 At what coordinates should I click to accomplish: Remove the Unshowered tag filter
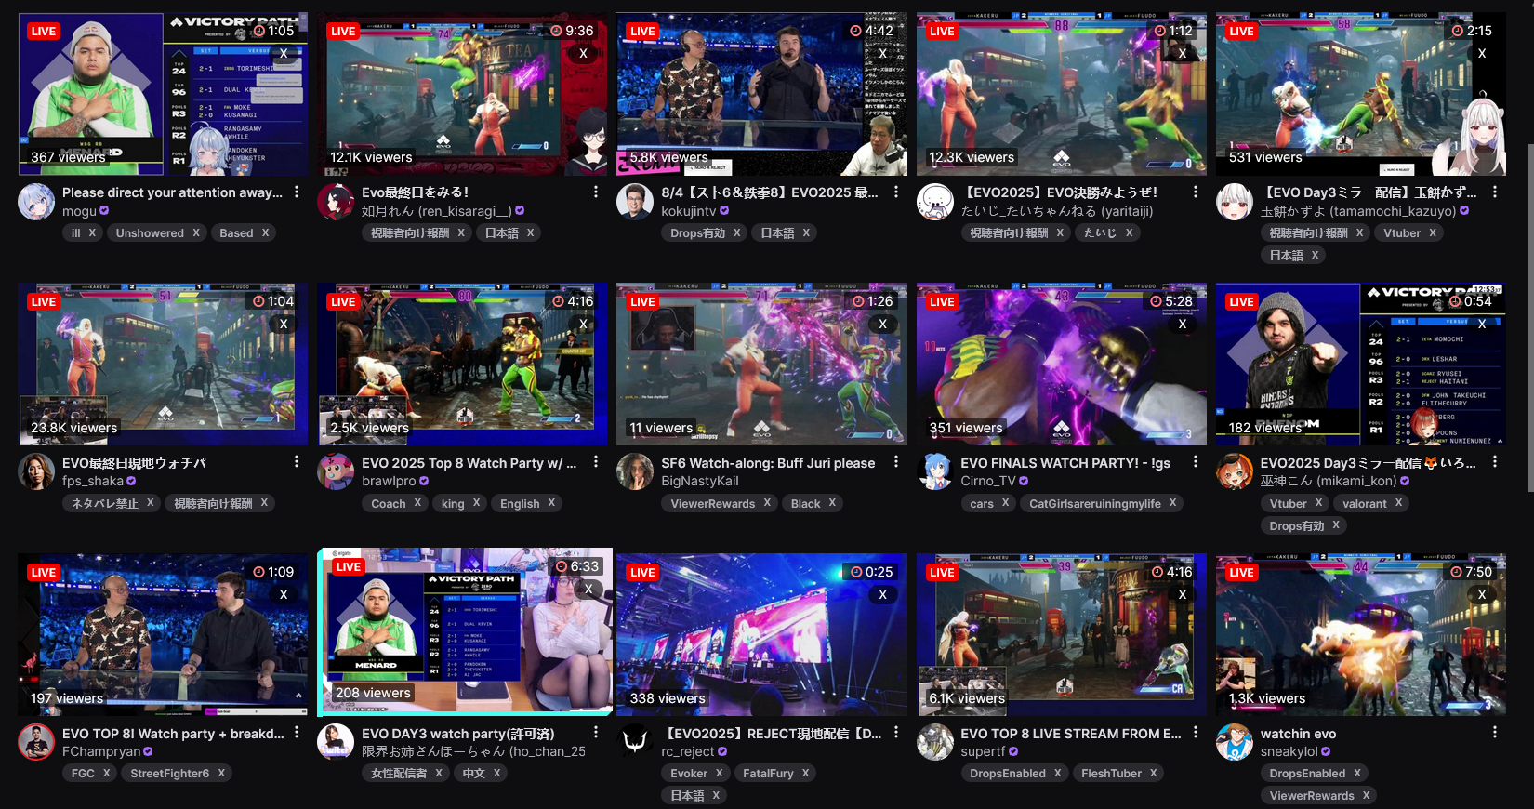(196, 233)
